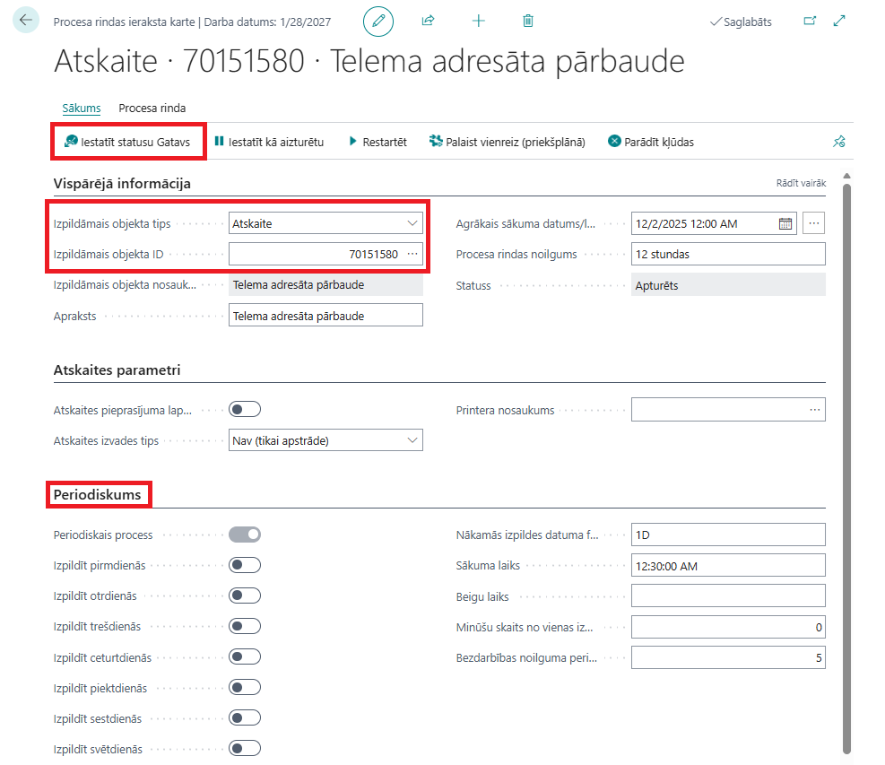Toggle Izpildīt pirmdienās switch
Image resolution: width=885 pixels, height=765 pixels.
244,565
